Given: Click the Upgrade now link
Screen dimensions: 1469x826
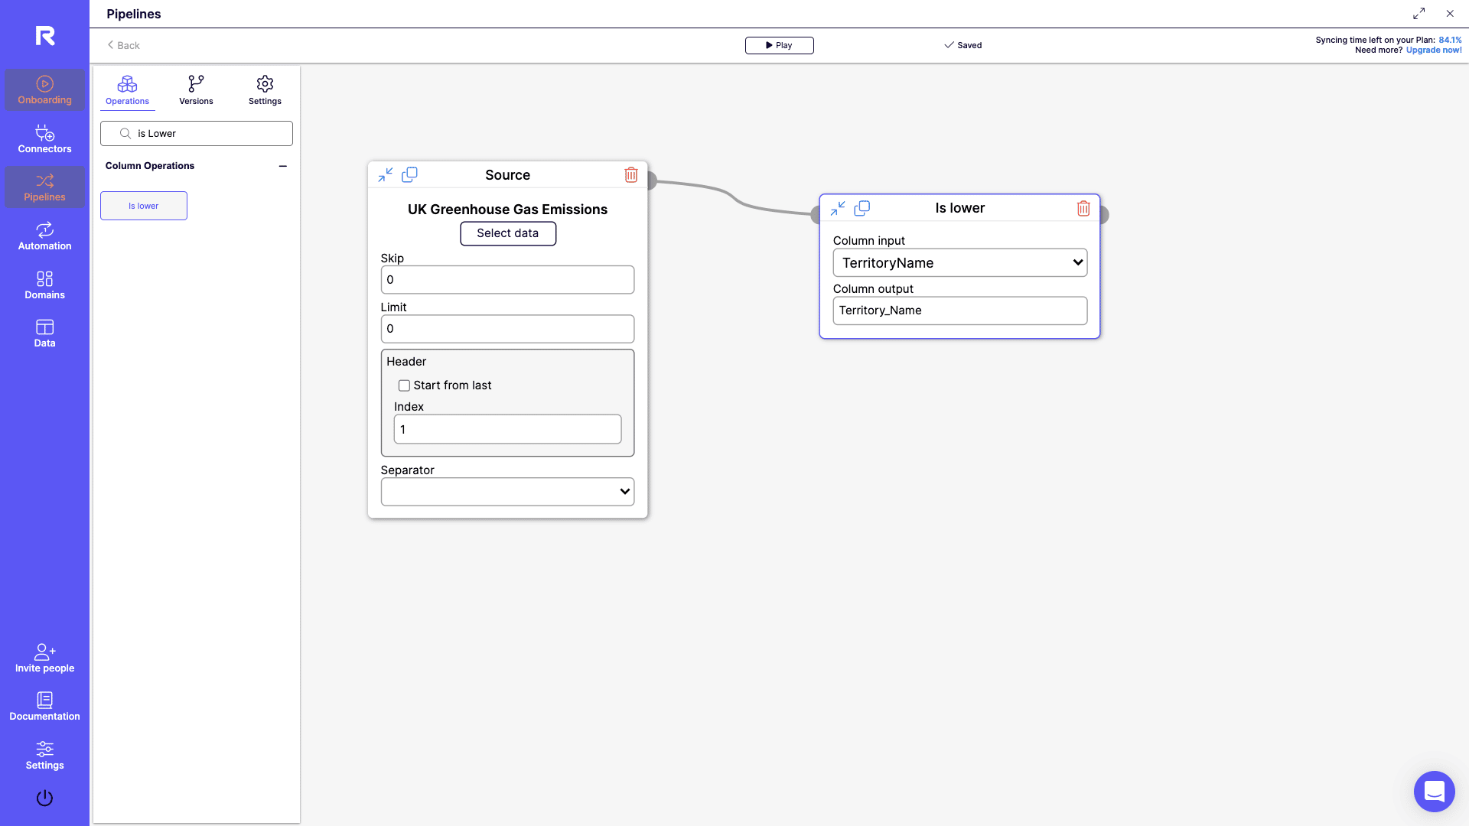Looking at the screenshot, I should coord(1433,50).
